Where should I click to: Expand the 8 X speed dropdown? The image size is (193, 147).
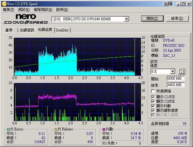point(173,72)
